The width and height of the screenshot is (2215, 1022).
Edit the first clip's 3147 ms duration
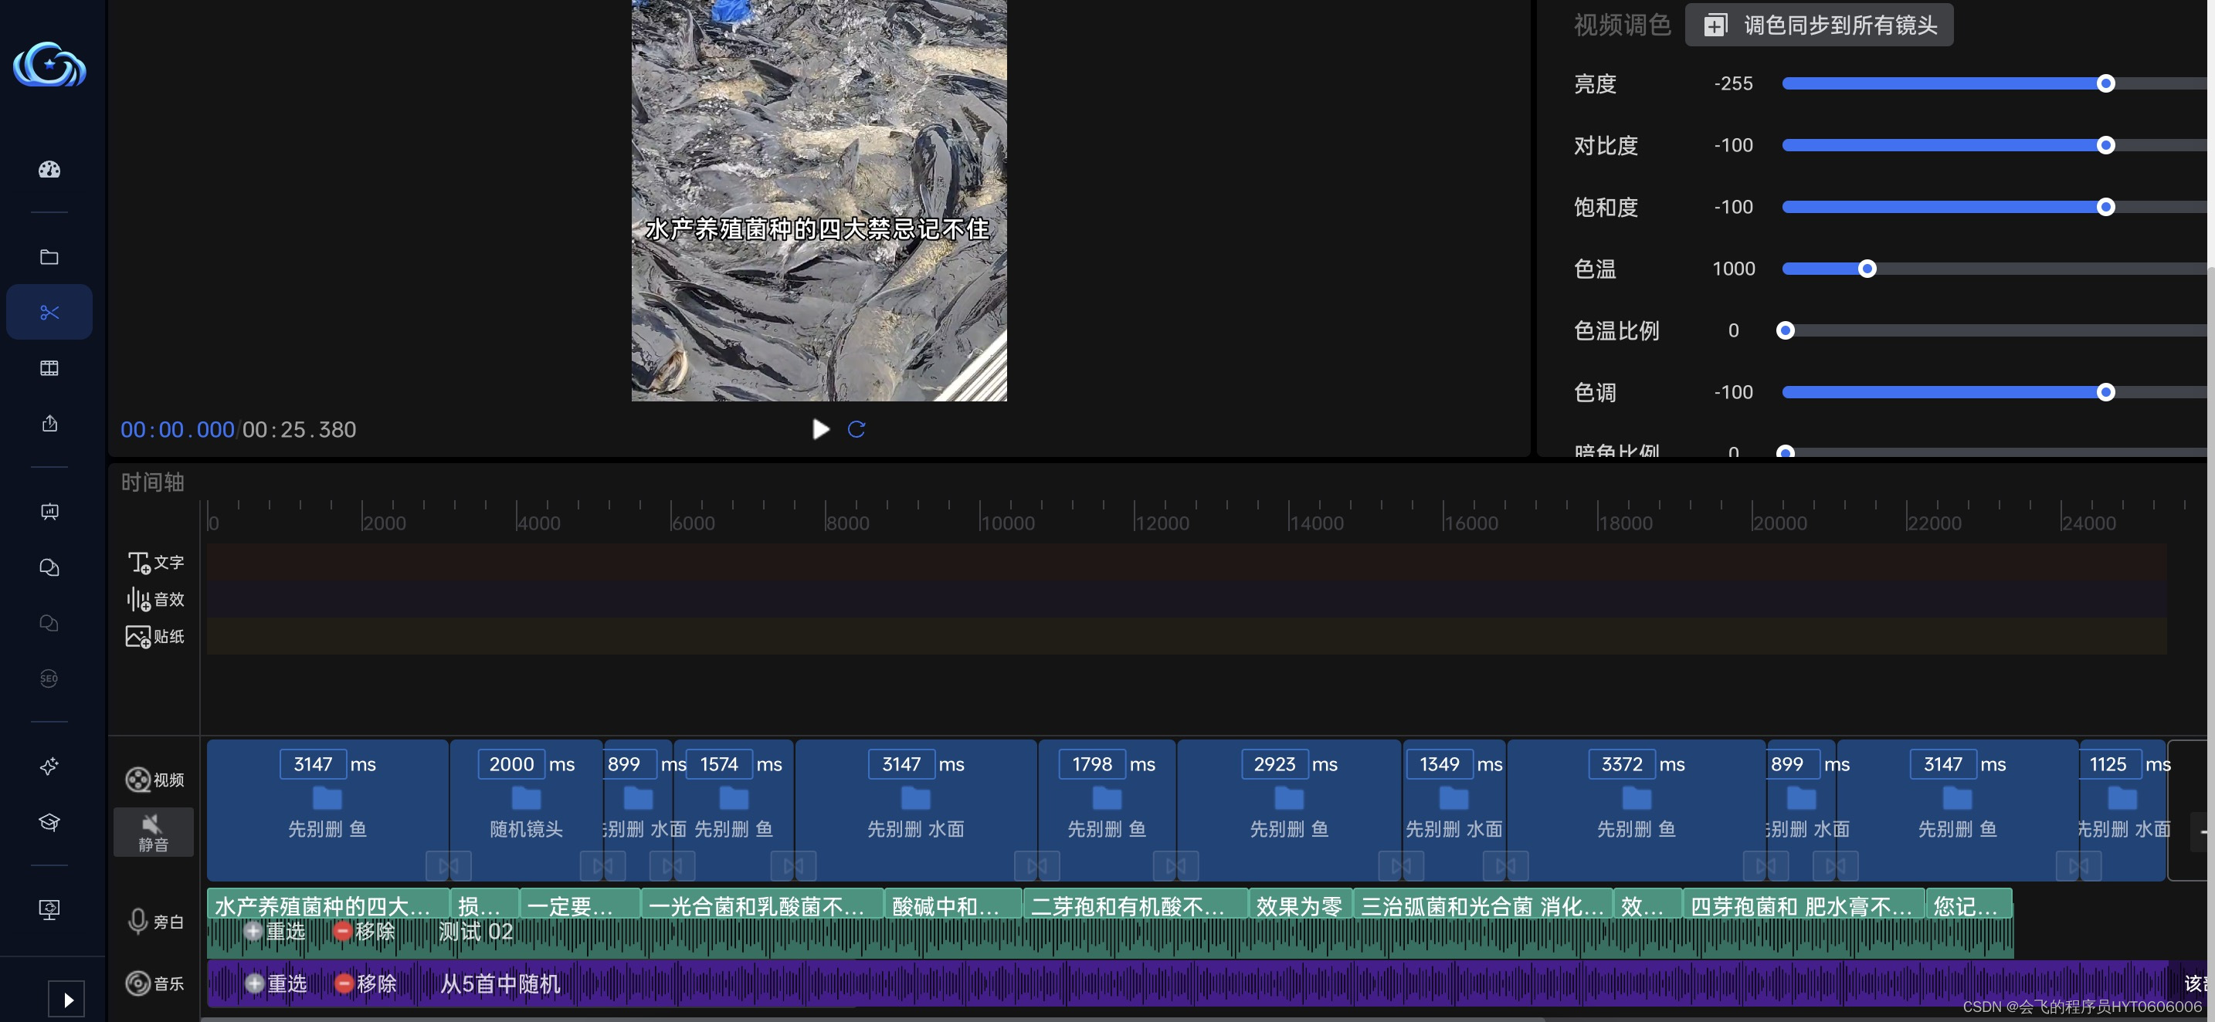point(313,764)
